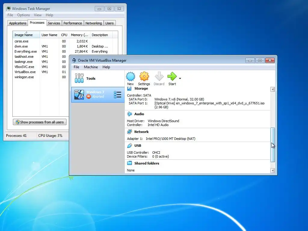
Task: Click the Network section heading
Action: (141, 132)
